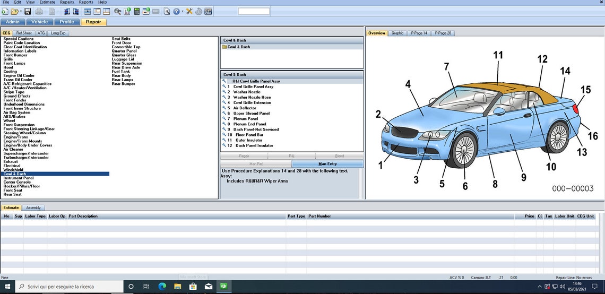Click the Windows Start button

[7, 287]
